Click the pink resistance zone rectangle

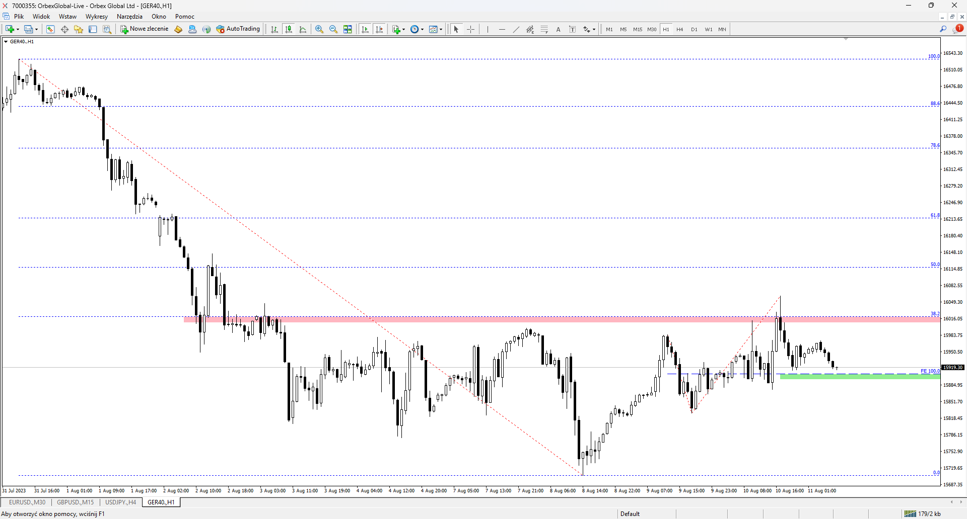point(562,319)
